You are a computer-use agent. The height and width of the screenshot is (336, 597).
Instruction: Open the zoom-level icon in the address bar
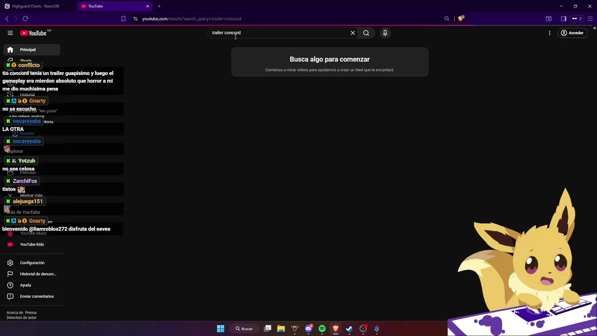pyautogui.click(x=447, y=19)
